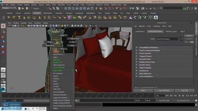198x111 pixels.
Task: Tick Select Similar option box
Action: click(73, 71)
